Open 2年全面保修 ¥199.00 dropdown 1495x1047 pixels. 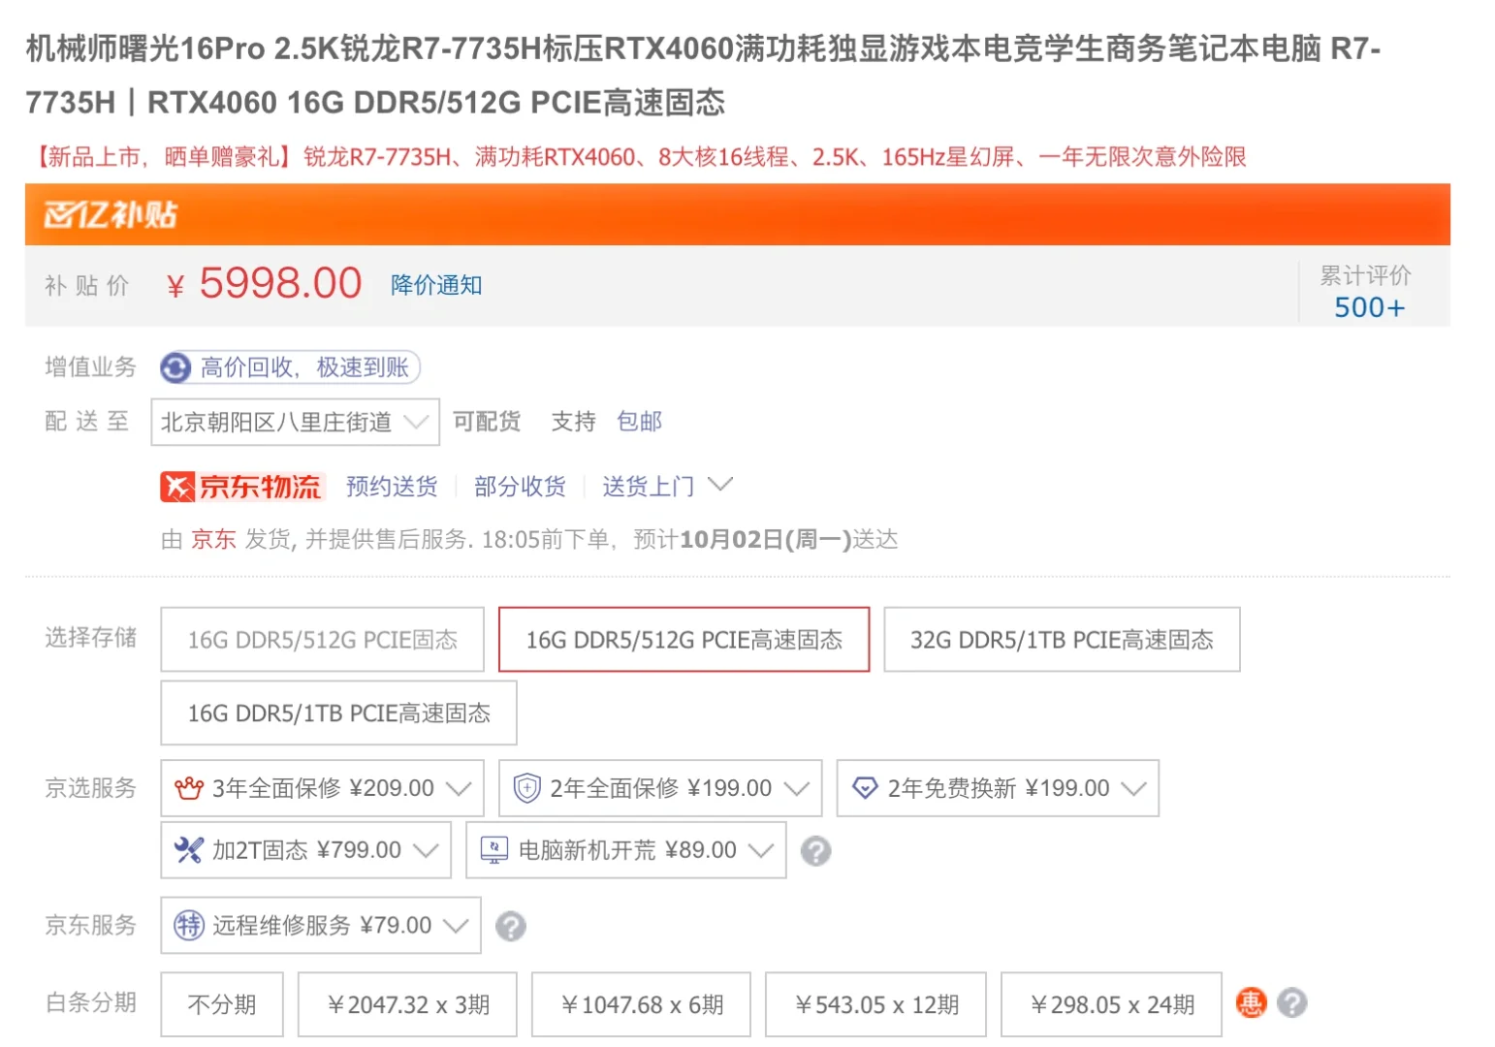pyautogui.click(x=660, y=788)
